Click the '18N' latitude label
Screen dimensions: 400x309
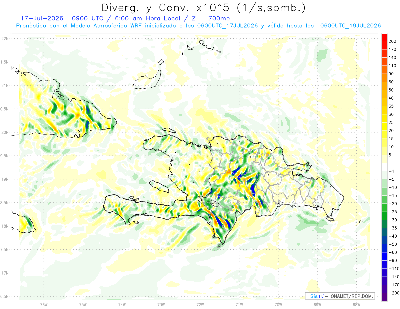(5, 226)
